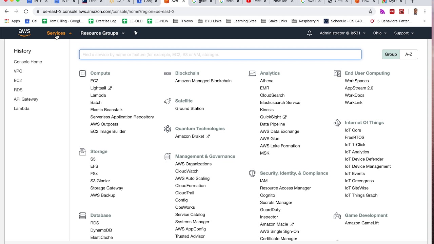Click the Database category icon
This screenshot has height=244, width=434.
coord(82,216)
